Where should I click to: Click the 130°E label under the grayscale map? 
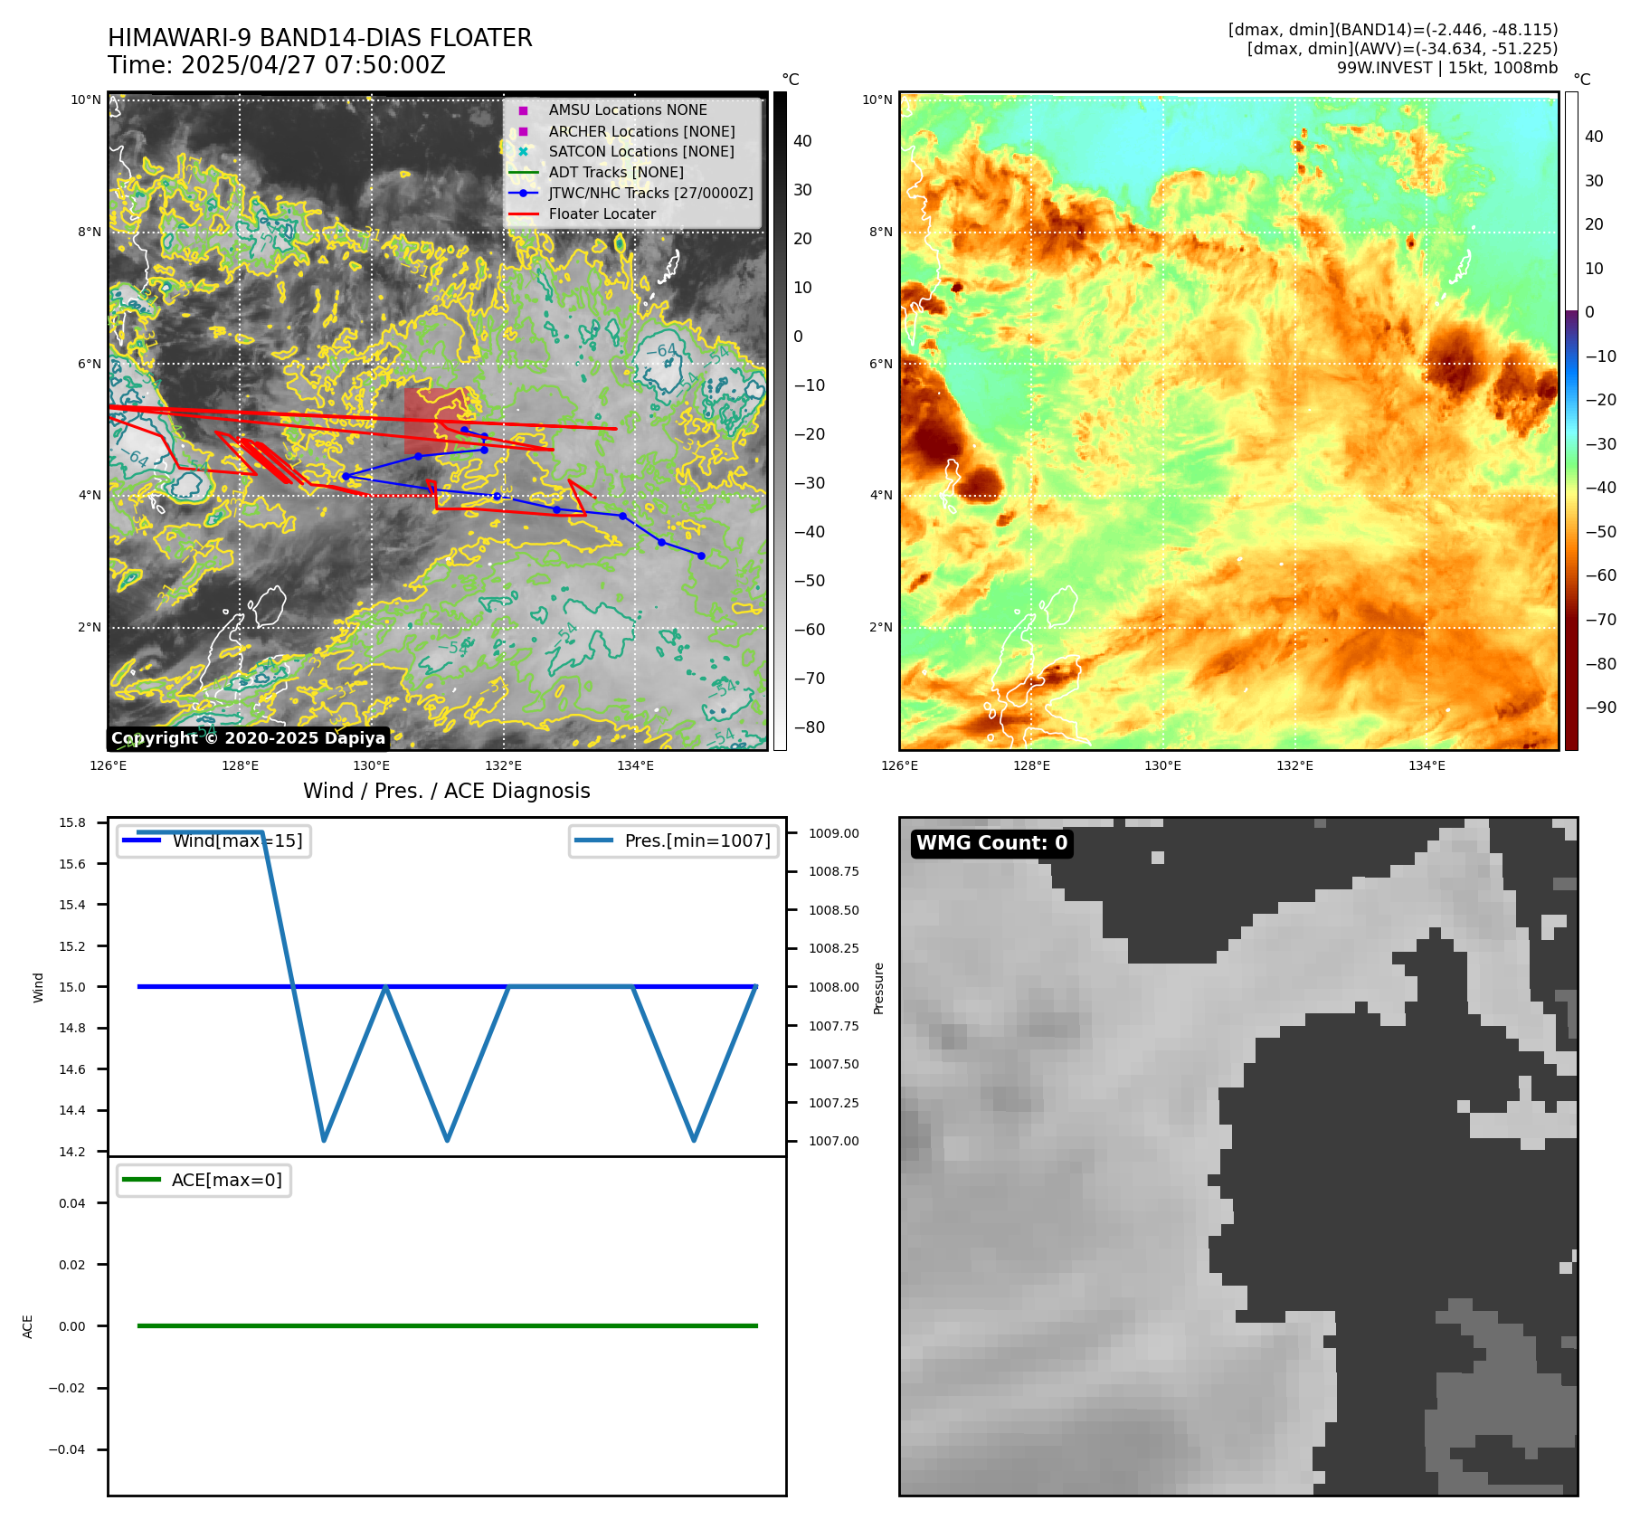pyautogui.click(x=371, y=765)
